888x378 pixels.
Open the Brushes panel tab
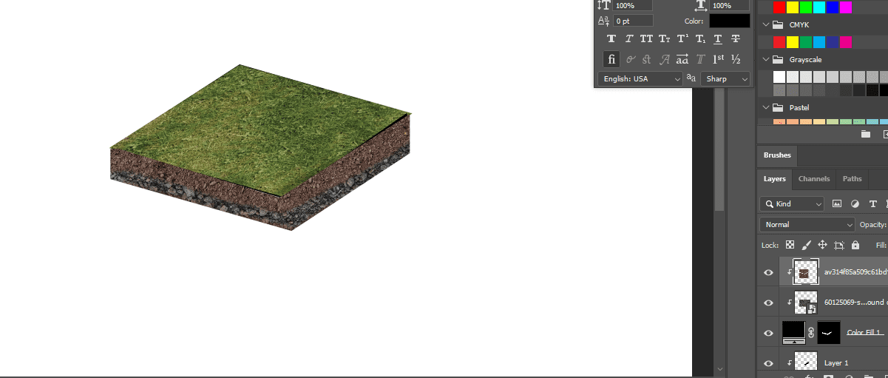click(777, 155)
